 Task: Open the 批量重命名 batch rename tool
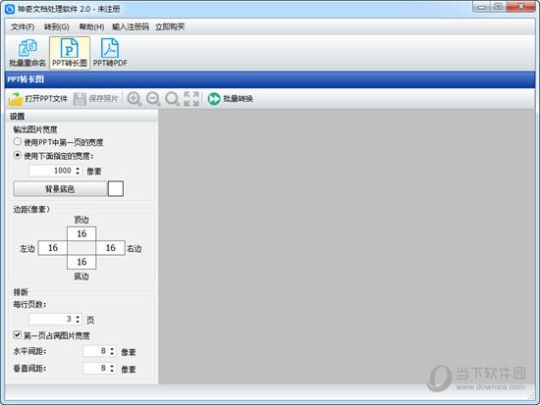click(x=27, y=53)
